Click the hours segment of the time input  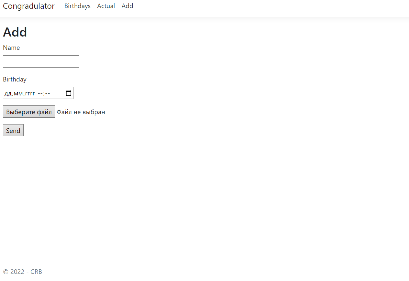click(40, 93)
